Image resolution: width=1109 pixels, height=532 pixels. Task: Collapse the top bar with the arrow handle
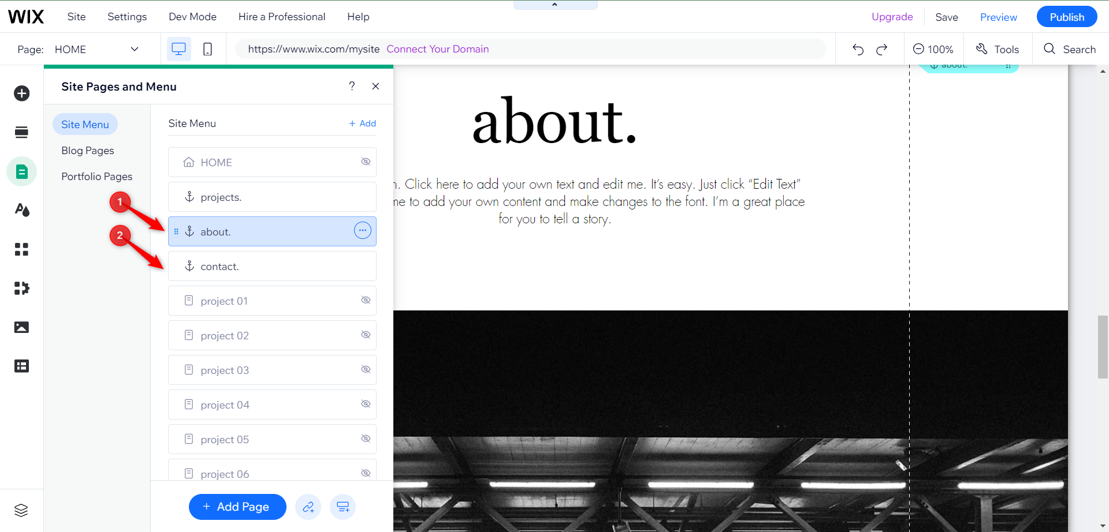click(555, 5)
